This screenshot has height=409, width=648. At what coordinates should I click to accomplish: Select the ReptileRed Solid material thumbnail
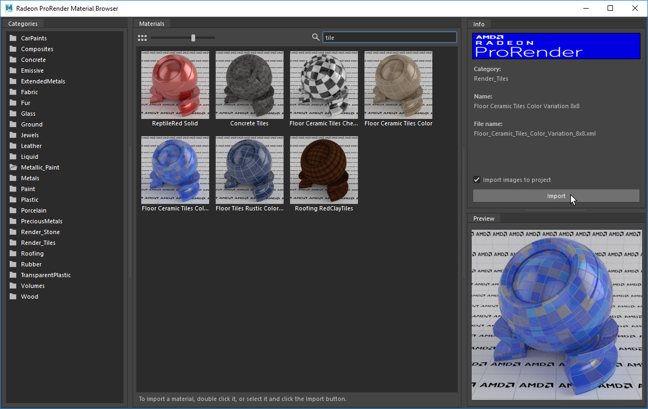point(175,85)
